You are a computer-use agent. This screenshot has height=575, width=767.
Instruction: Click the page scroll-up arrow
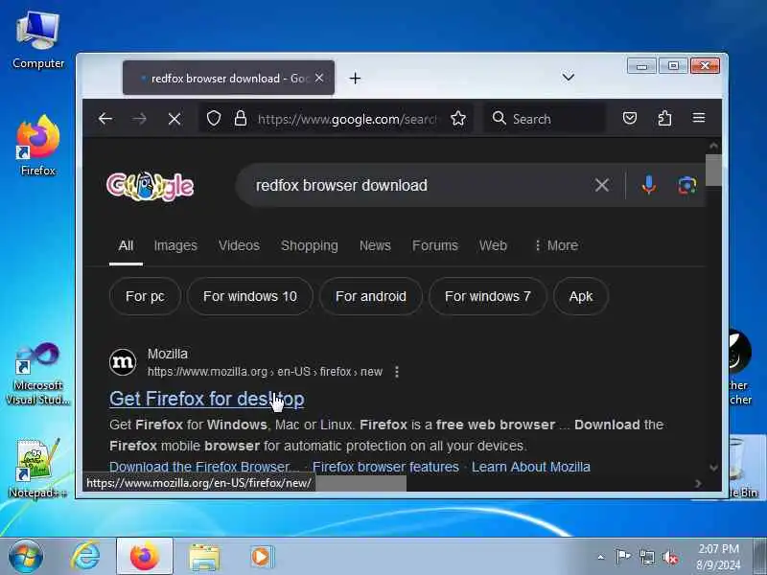pyautogui.click(x=713, y=146)
